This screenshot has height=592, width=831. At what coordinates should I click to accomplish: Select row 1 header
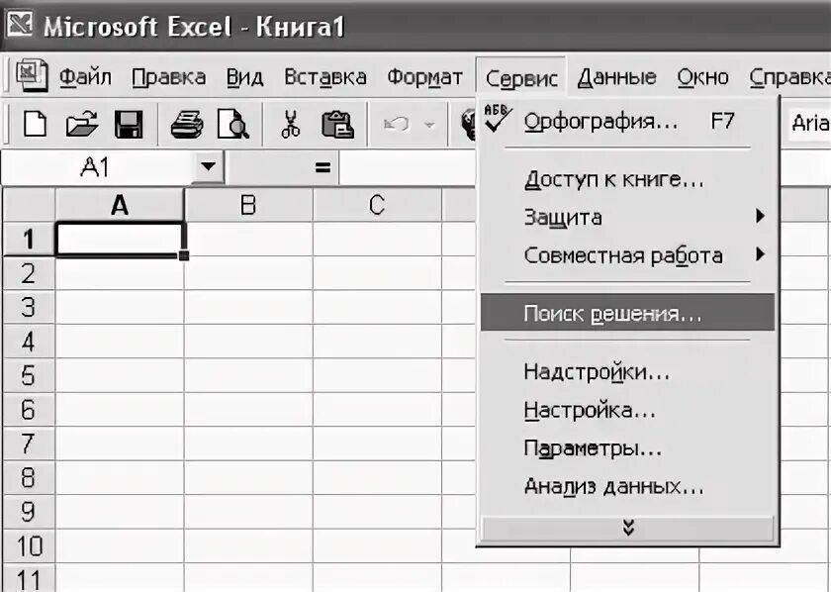coord(29,239)
